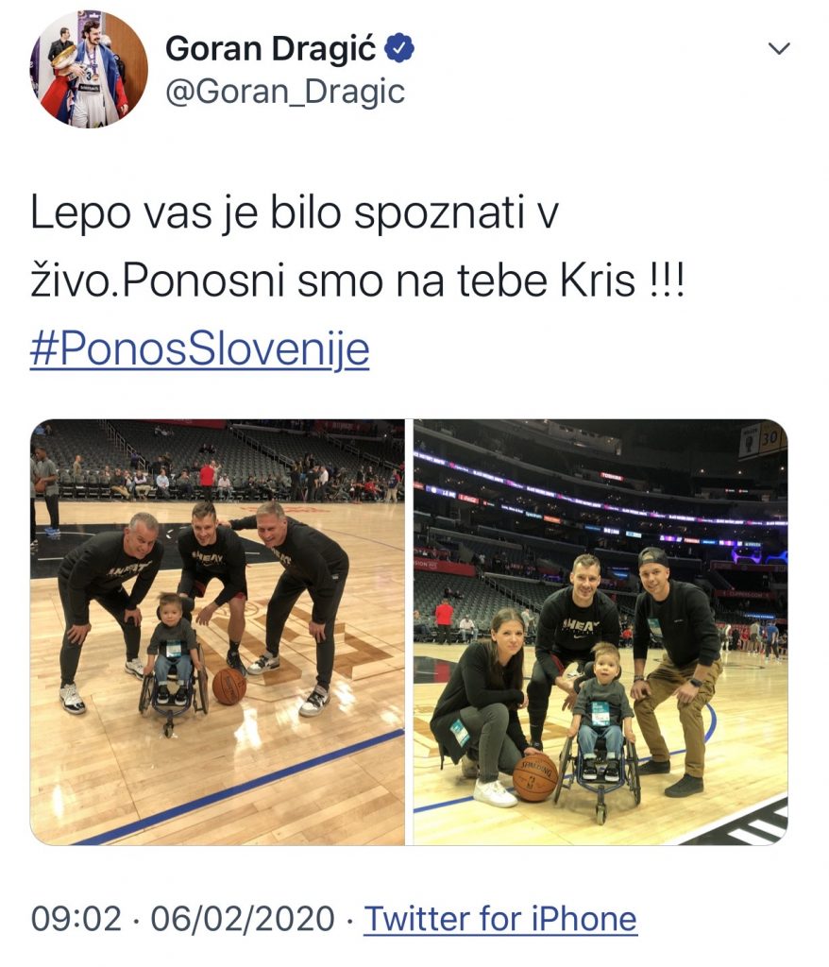Click the woman crouching in right photo
829x967 pixels.
coord(481,706)
